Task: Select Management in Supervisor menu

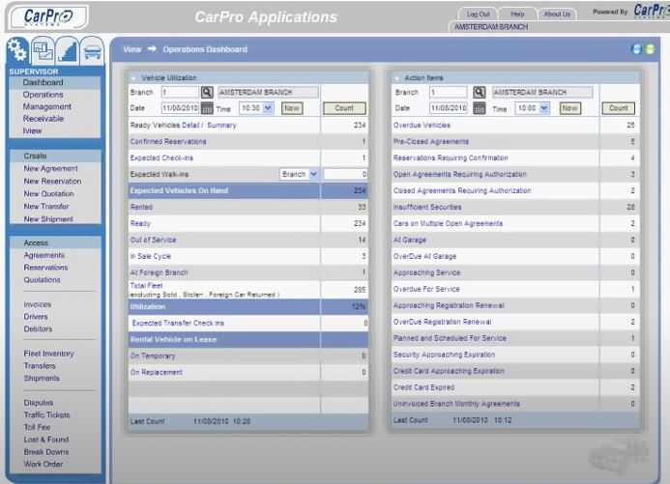Action: (x=47, y=106)
